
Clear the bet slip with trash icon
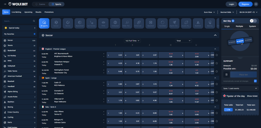pos(226,75)
